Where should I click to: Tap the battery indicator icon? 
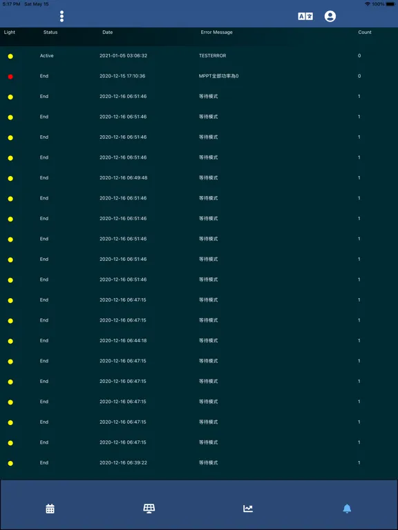point(390,4)
